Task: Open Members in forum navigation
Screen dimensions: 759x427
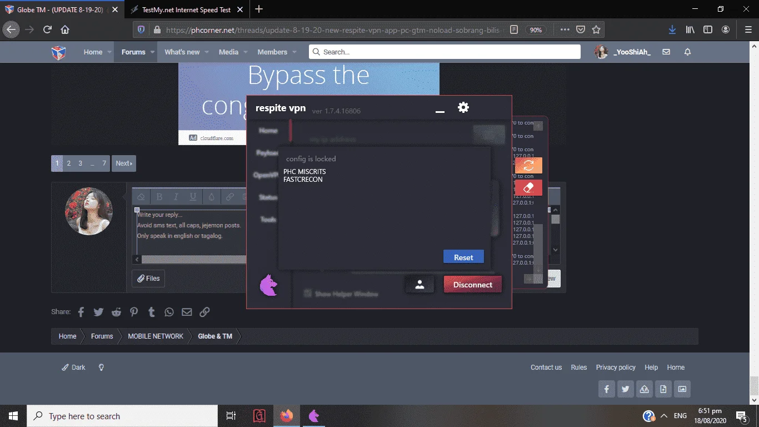Action: click(x=272, y=52)
